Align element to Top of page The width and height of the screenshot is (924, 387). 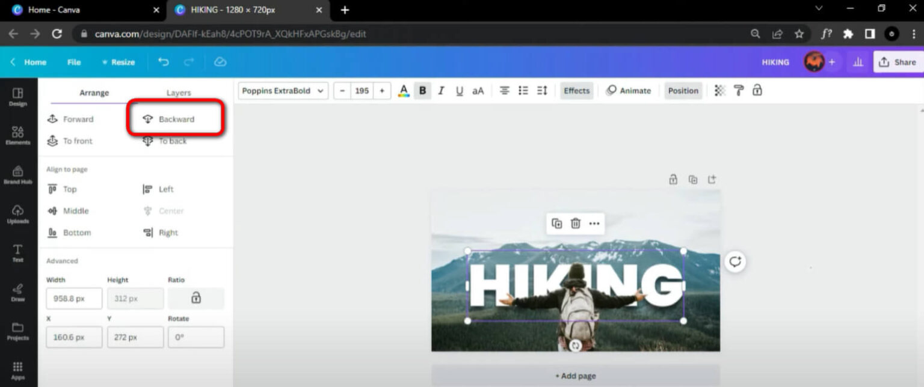[x=62, y=189]
